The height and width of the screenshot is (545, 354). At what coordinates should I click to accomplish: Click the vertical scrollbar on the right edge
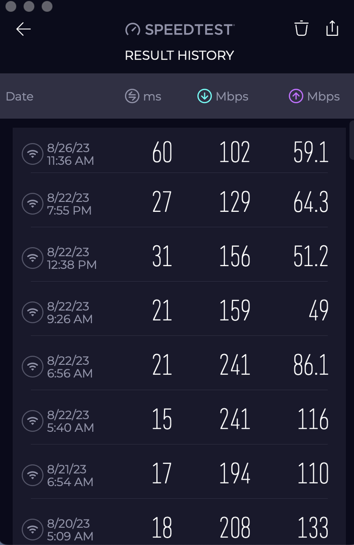(352, 140)
